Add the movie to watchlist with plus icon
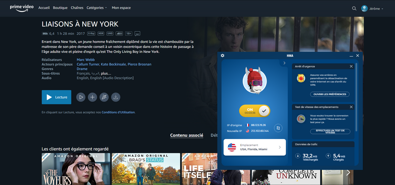 92,97
